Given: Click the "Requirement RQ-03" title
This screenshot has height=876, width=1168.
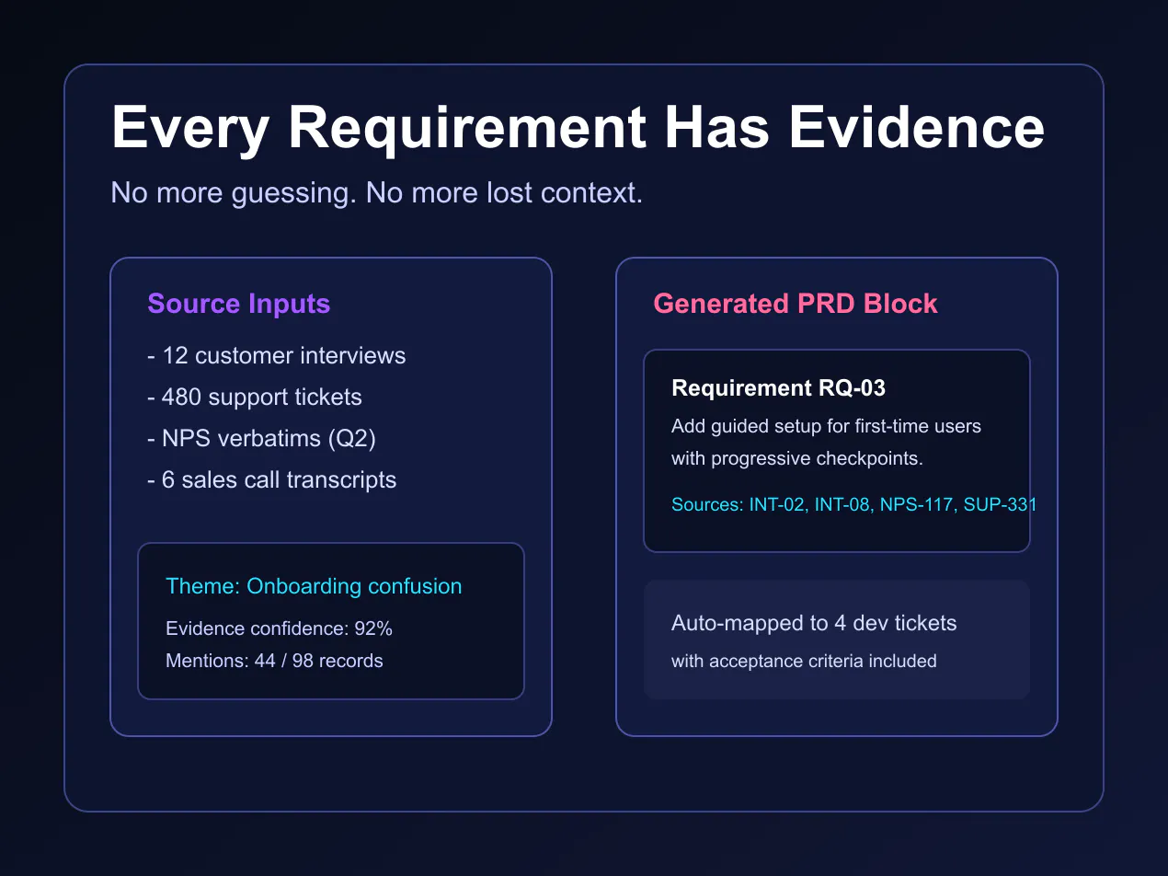Looking at the screenshot, I should click(779, 388).
